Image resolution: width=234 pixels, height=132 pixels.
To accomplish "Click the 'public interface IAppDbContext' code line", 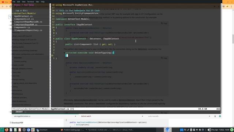I will pos(74,25).
